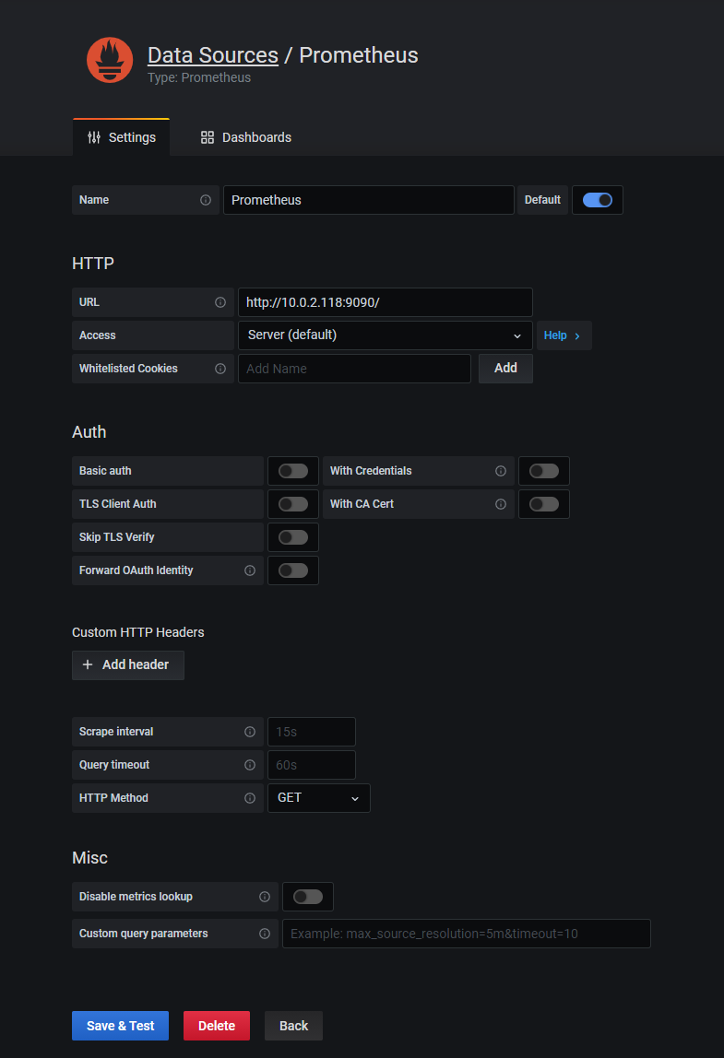
Task: Enable the Basic auth toggle
Action: pyautogui.click(x=293, y=471)
